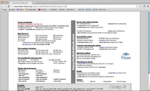Click the extension icon right of the star
The image size is (150, 91).
point(141,6)
